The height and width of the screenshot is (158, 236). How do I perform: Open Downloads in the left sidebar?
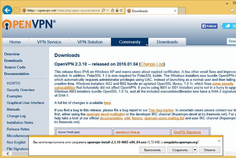pos(13,61)
